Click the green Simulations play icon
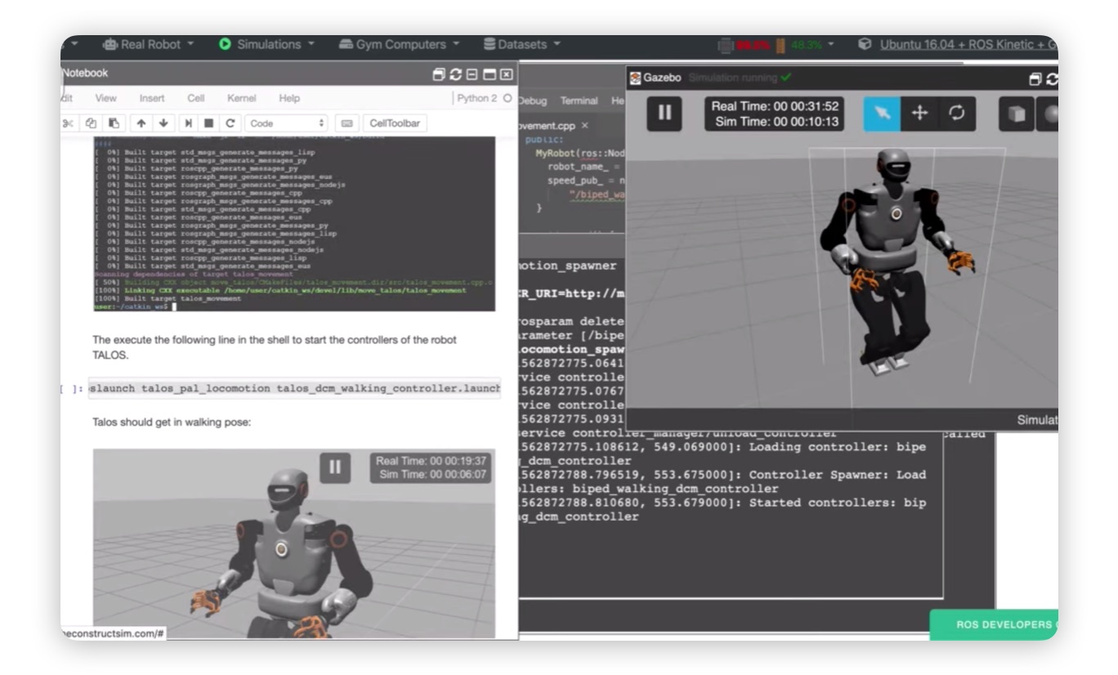Image resolution: width=1118 pixels, height=675 pixels. coord(225,44)
